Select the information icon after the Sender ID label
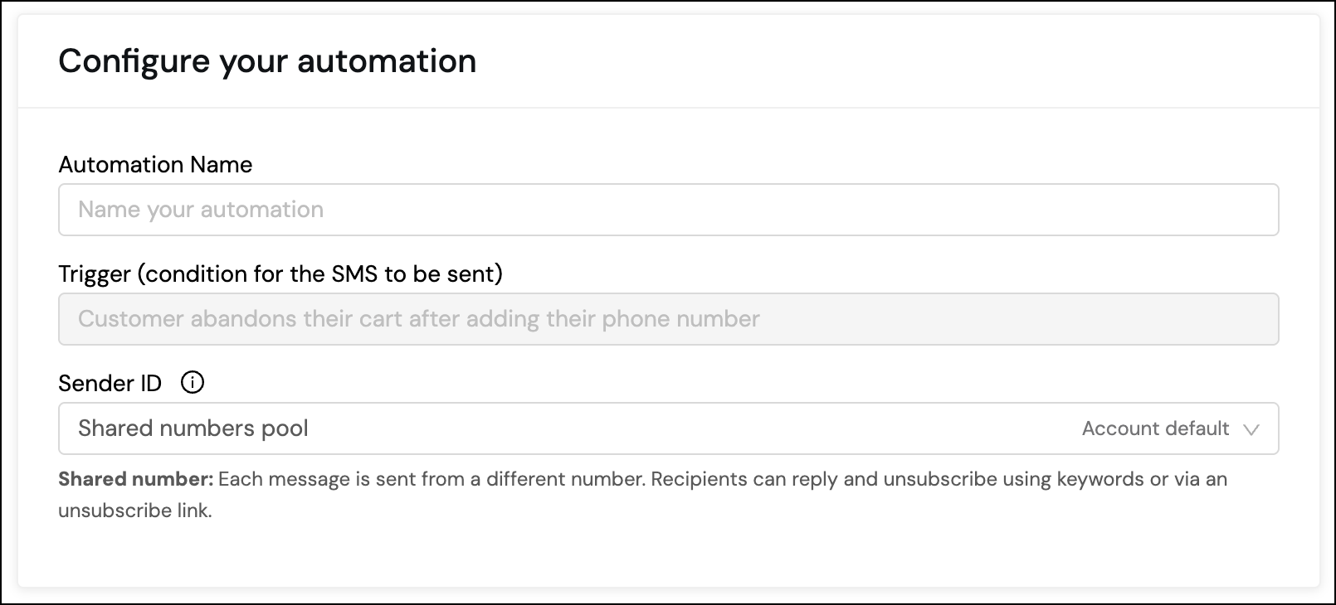 click(x=192, y=383)
